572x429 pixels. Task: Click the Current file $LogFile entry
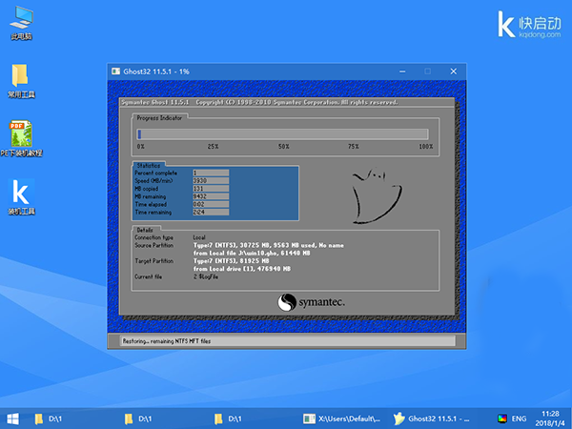(x=206, y=276)
